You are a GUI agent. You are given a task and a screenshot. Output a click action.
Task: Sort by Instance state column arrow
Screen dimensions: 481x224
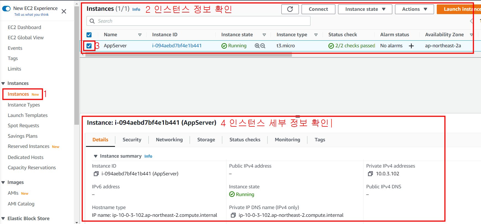(x=264, y=35)
